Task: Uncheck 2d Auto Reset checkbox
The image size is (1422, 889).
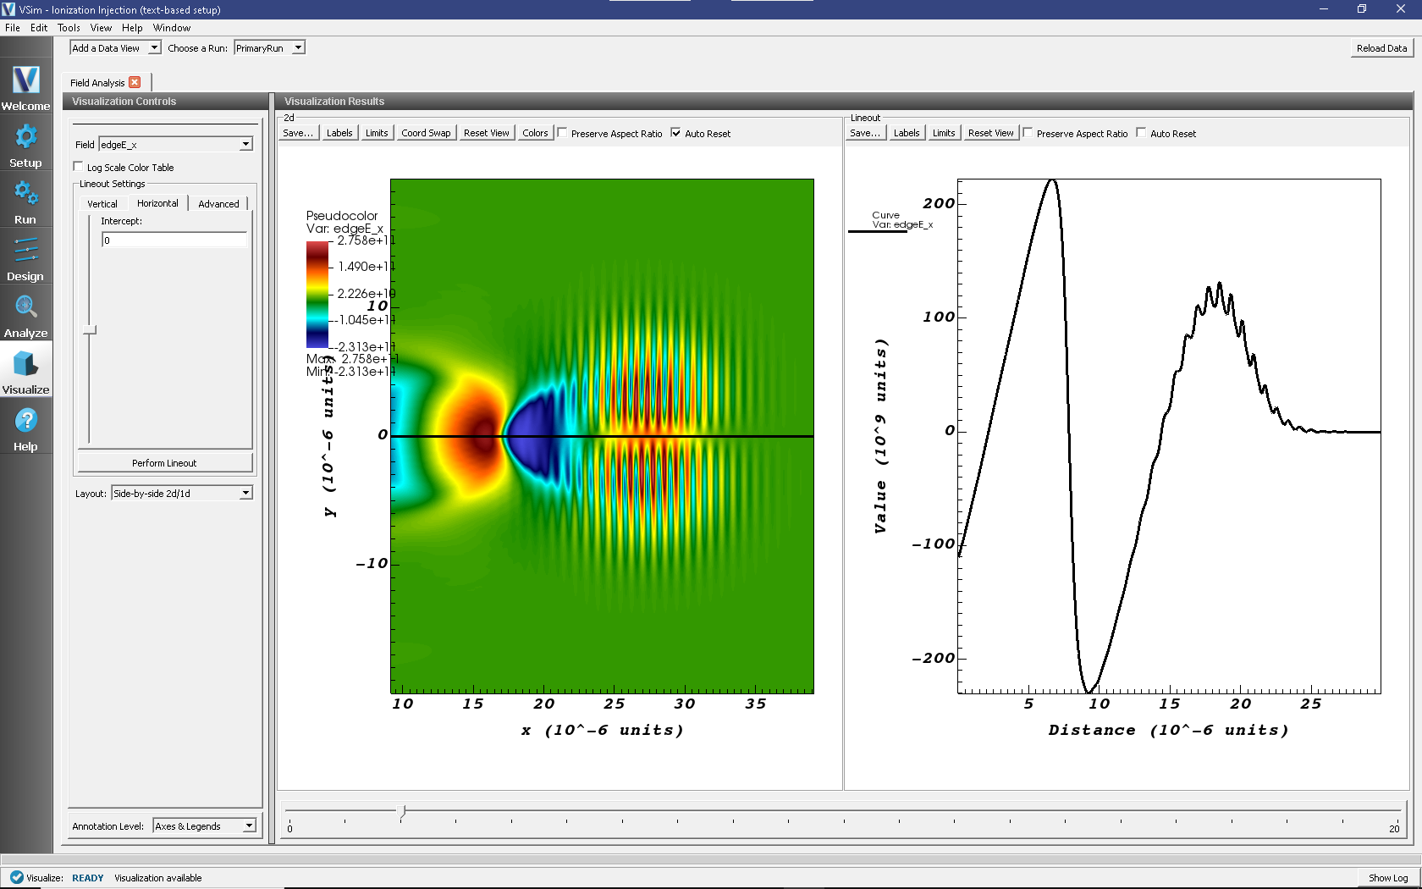Action: click(675, 132)
